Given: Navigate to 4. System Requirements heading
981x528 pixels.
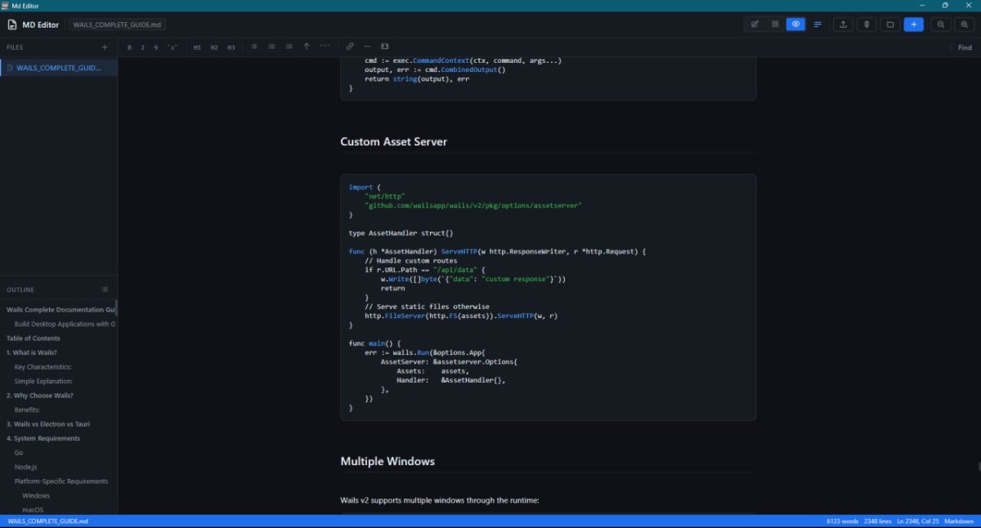Looking at the screenshot, I should coord(43,438).
